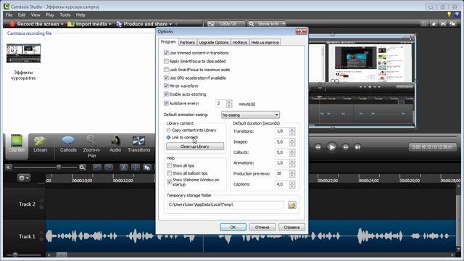
Task: Browse temporary storage folder icon
Action: tap(292, 204)
